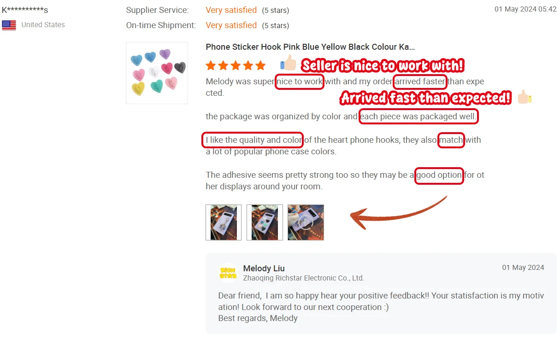Click the thumbs-up icon after arrived fast

tap(525, 97)
